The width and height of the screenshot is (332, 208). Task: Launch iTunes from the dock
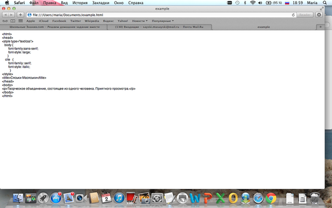(x=119, y=198)
